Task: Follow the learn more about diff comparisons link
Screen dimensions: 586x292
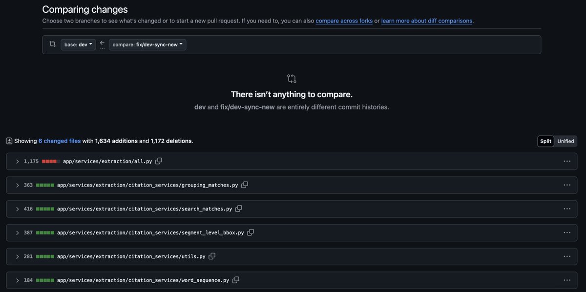Action: pyautogui.click(x=427, y=21)
